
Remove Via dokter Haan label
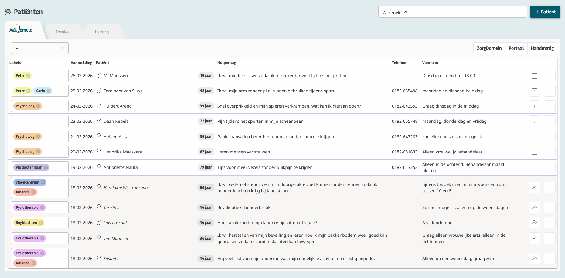[x=46, y=167]
